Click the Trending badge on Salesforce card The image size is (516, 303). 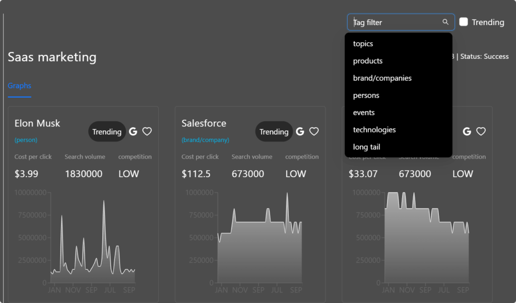(x=274, y=131)
